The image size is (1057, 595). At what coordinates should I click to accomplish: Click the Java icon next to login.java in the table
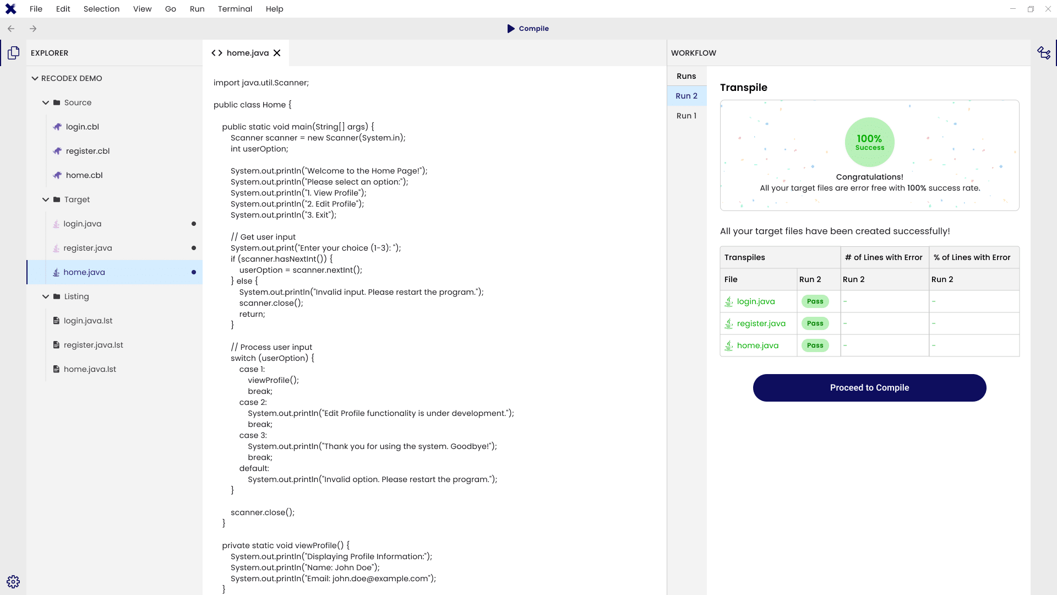coord(729,301)
